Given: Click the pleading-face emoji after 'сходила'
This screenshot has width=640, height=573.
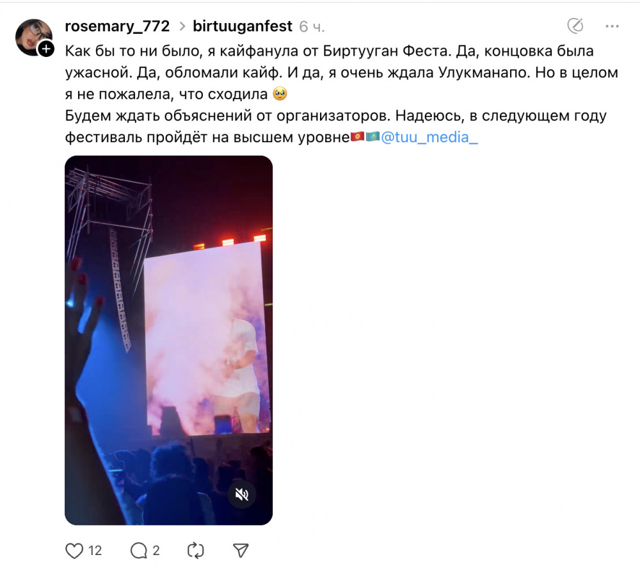Looking at the screenshot, I should (x=280, y=94).
